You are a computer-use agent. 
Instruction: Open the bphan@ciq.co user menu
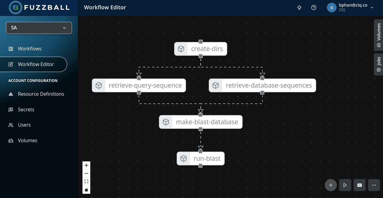click(350, 7)
